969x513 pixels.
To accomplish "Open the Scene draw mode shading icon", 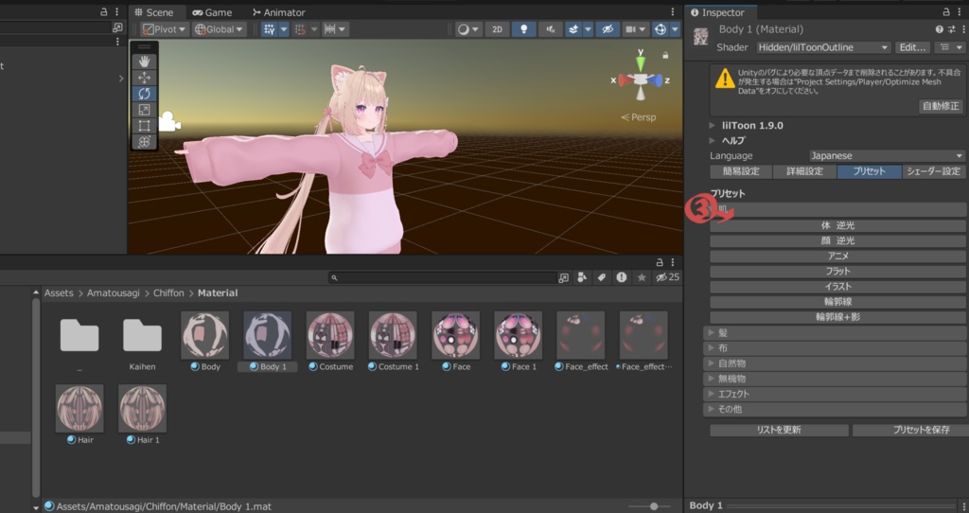I will 467,29.
